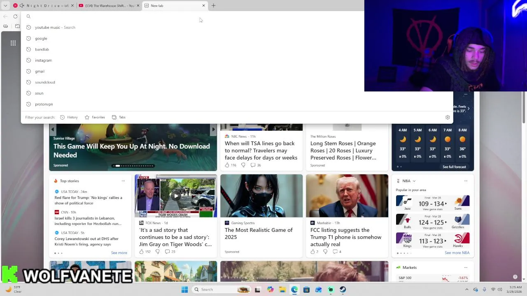Open comments on TSA lines article
This screenshot has height=296, width=527.
[256, 165]
